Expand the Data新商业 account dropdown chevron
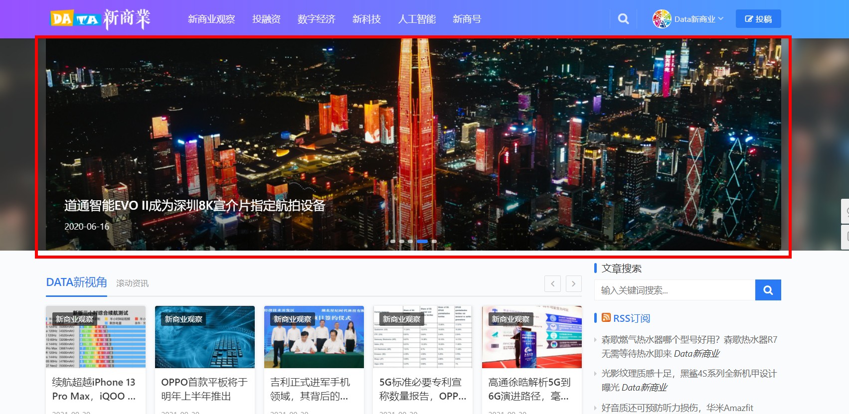The height and width of the screenshot is (414, 849). click(721, 18)
